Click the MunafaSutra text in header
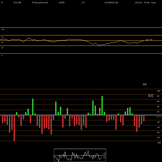Image resolution: width=162 pixels, height=162 pixels. click(40, 3)
